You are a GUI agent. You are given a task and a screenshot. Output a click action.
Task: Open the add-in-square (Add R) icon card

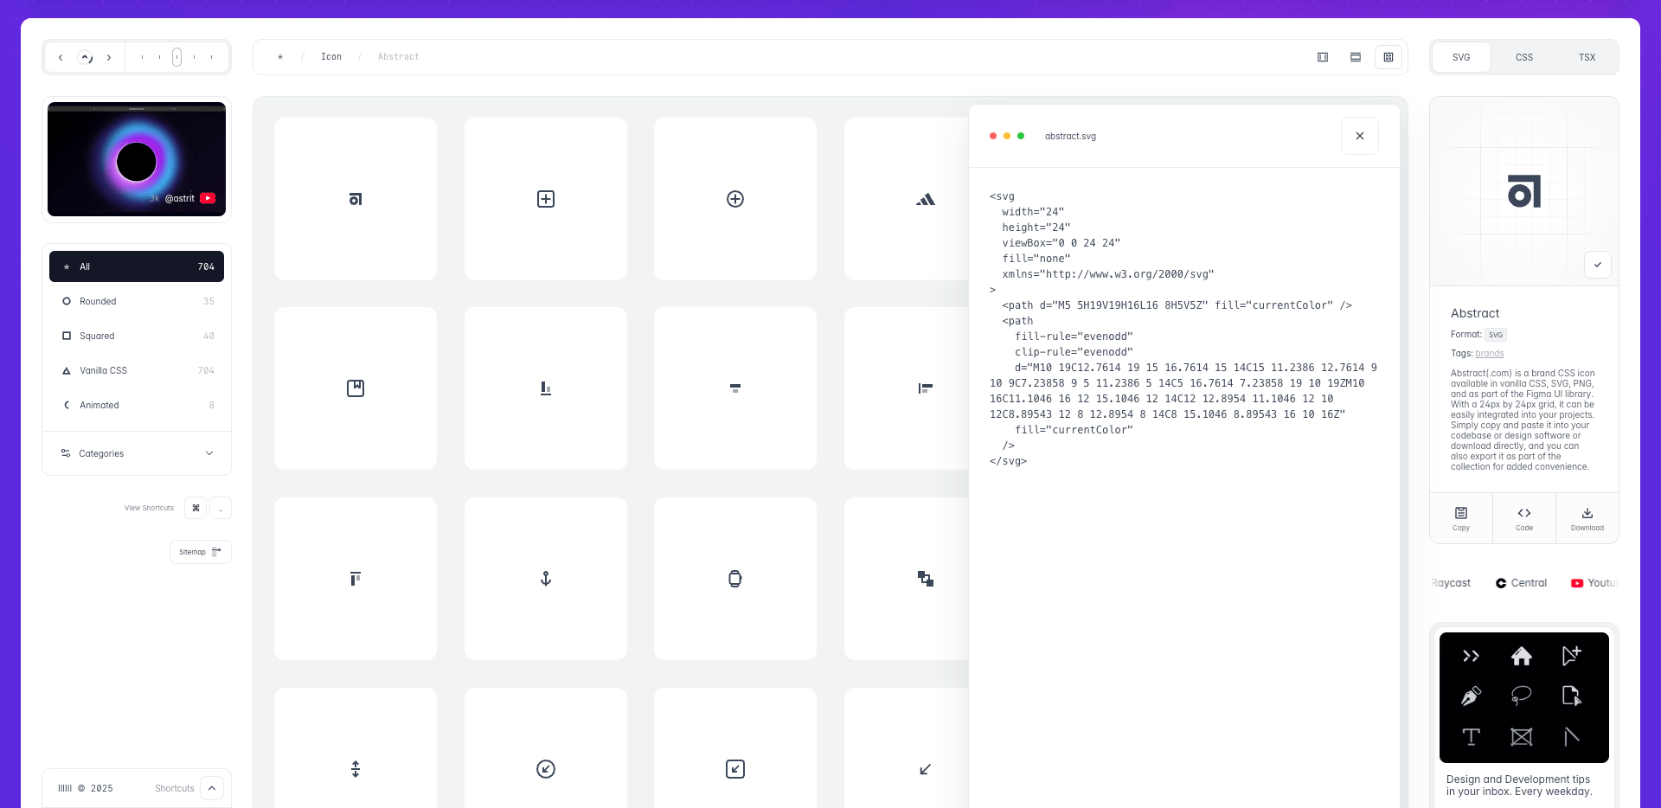tap(546, 199)
